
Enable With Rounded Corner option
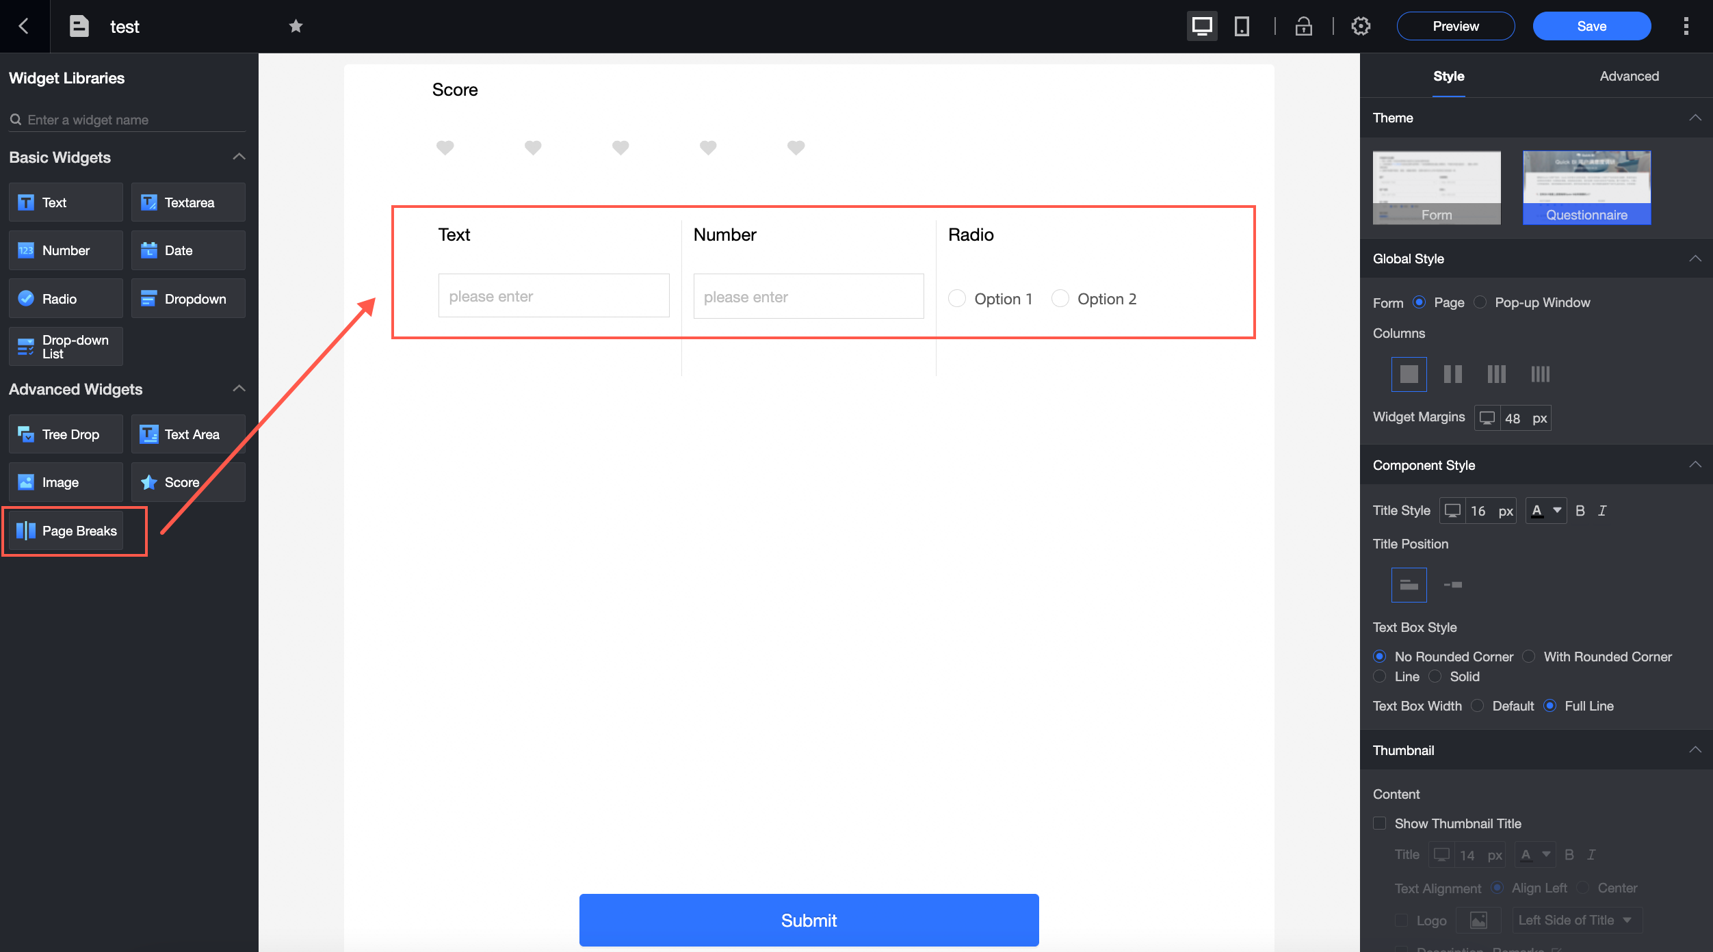[x=1529, y=657]
